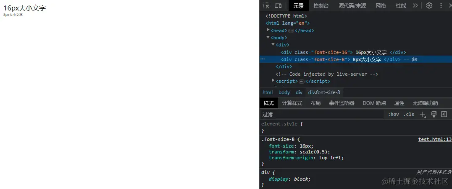Image resolution: width=452 pixels, height=189 pixels.
Task: Click the small 8px大小文字 page text
Action: [x=13, y=15]
